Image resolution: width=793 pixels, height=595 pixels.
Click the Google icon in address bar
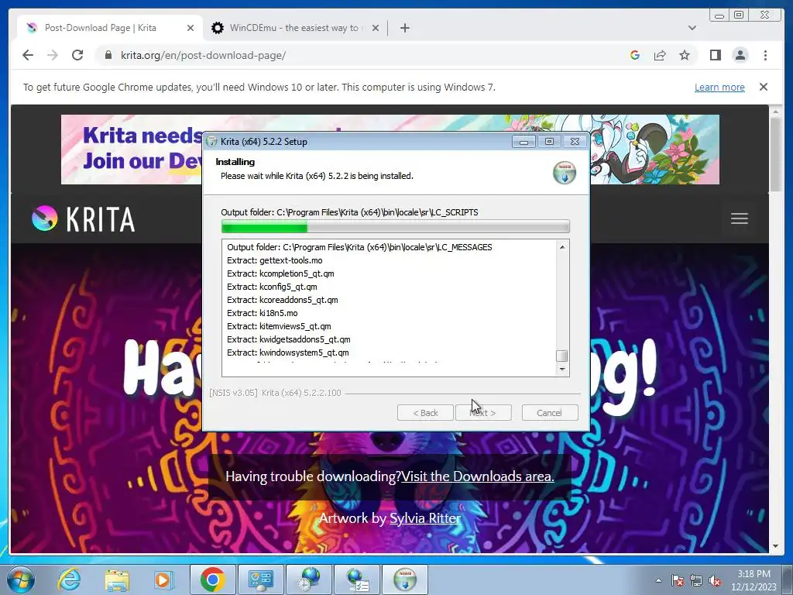click(x=635, y=55)
